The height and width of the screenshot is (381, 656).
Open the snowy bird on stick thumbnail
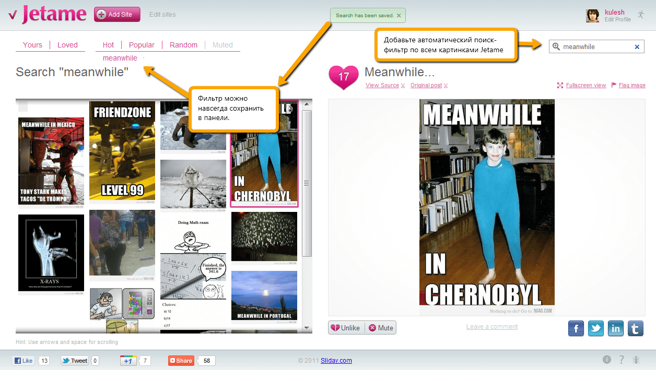193,185
